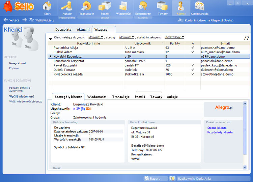Open Towary goods icon
253x182 pixels.
pos(163,6)
